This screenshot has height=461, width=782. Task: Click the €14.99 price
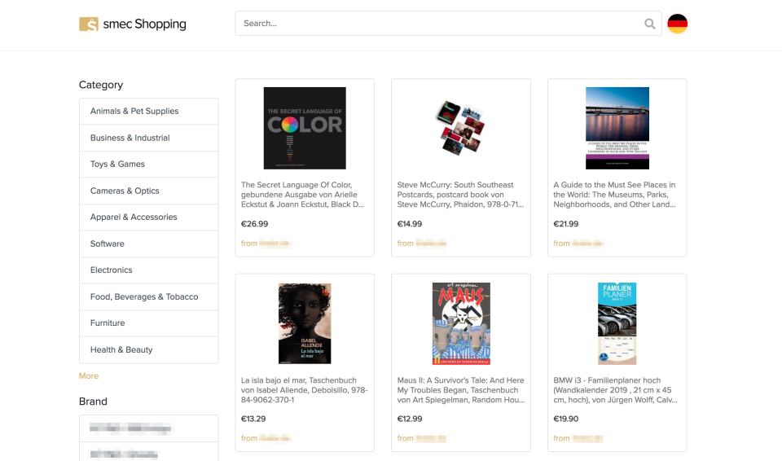(x=410, y=224)
